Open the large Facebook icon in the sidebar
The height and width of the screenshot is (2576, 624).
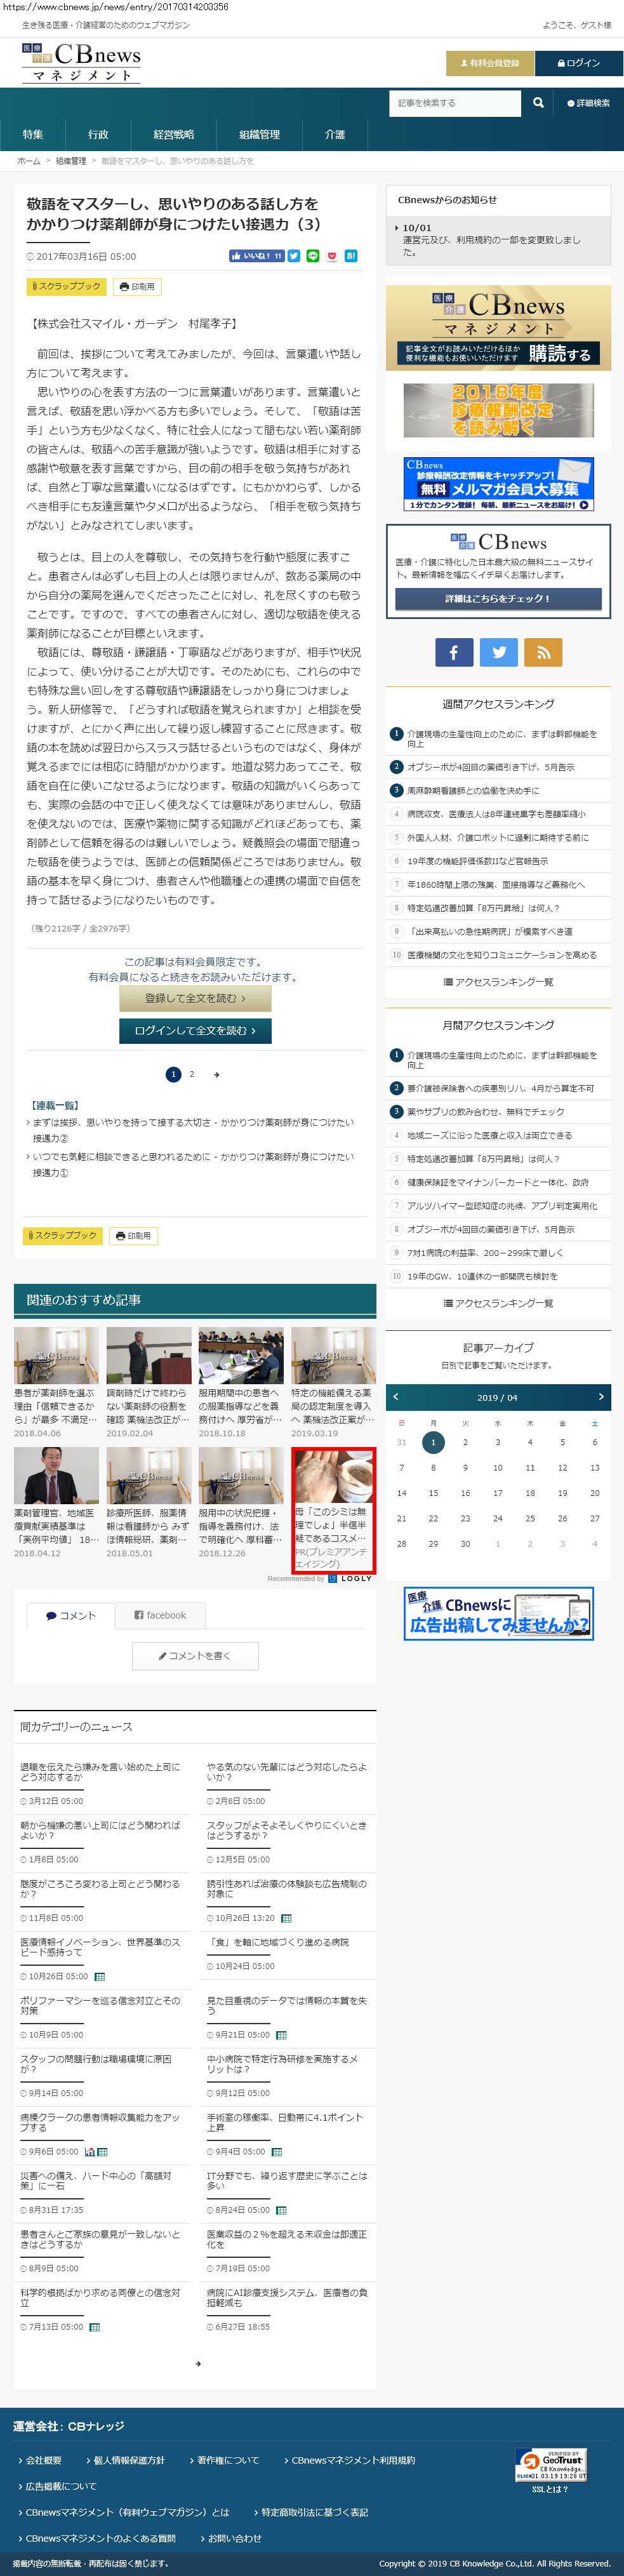453,652
